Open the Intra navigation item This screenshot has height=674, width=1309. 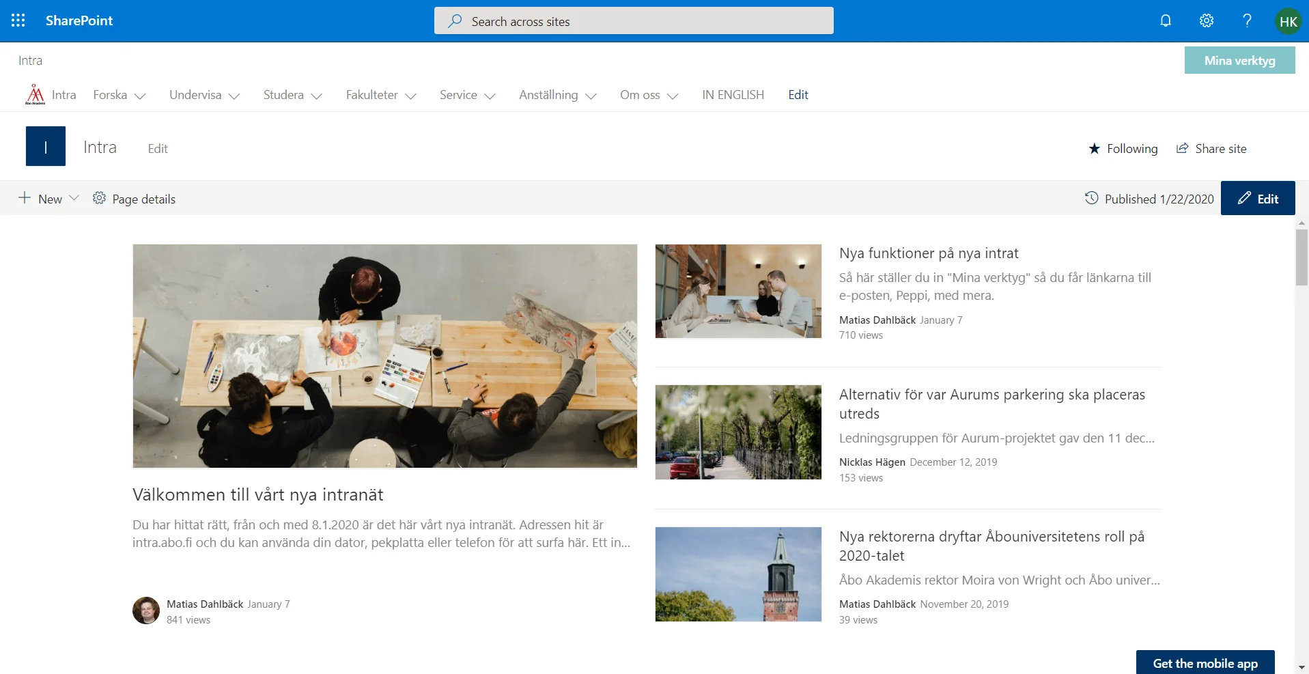point(64,95)
